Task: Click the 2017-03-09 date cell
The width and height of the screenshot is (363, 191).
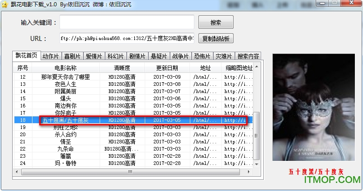Action: tap(167, 77)
